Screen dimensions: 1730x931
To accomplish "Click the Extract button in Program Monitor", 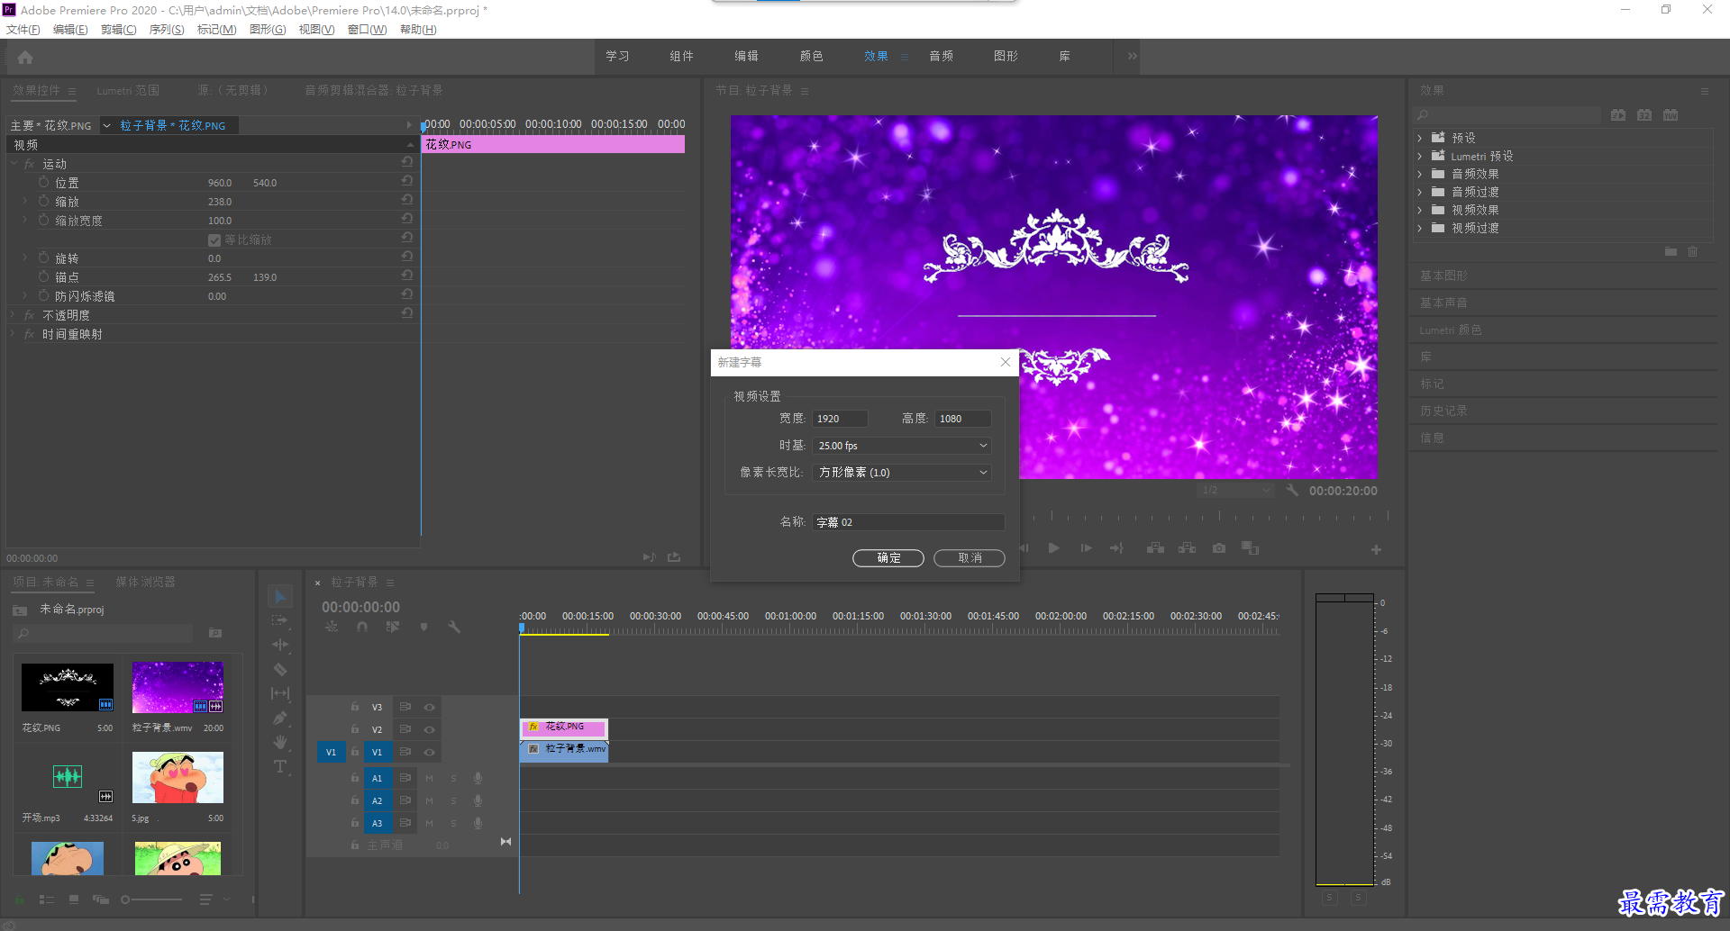I will click(1187, 548).
